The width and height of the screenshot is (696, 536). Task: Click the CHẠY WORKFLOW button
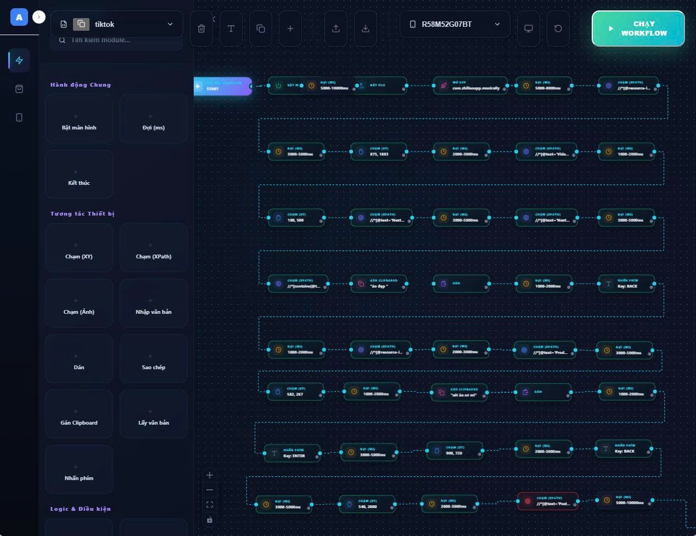point(638,29)
